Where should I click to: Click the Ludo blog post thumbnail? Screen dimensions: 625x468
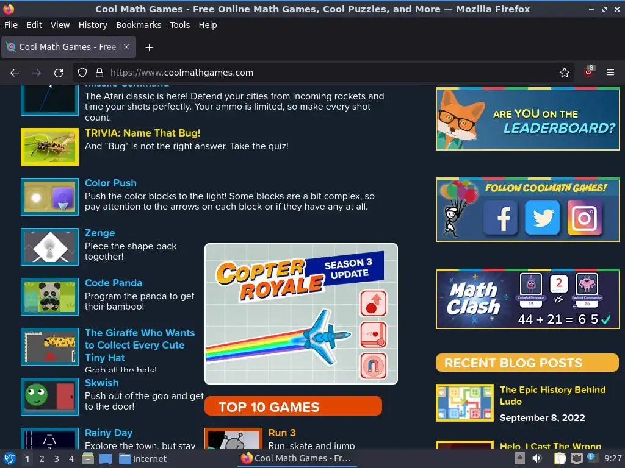pos(464,403)
